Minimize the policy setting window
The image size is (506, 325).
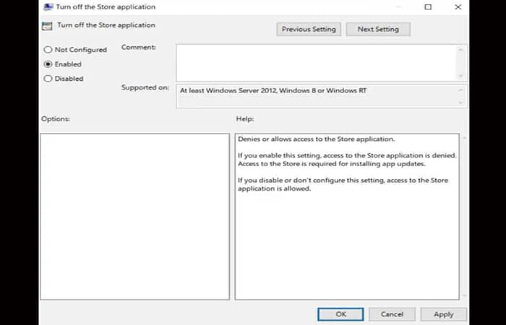[x=397, y=7]
